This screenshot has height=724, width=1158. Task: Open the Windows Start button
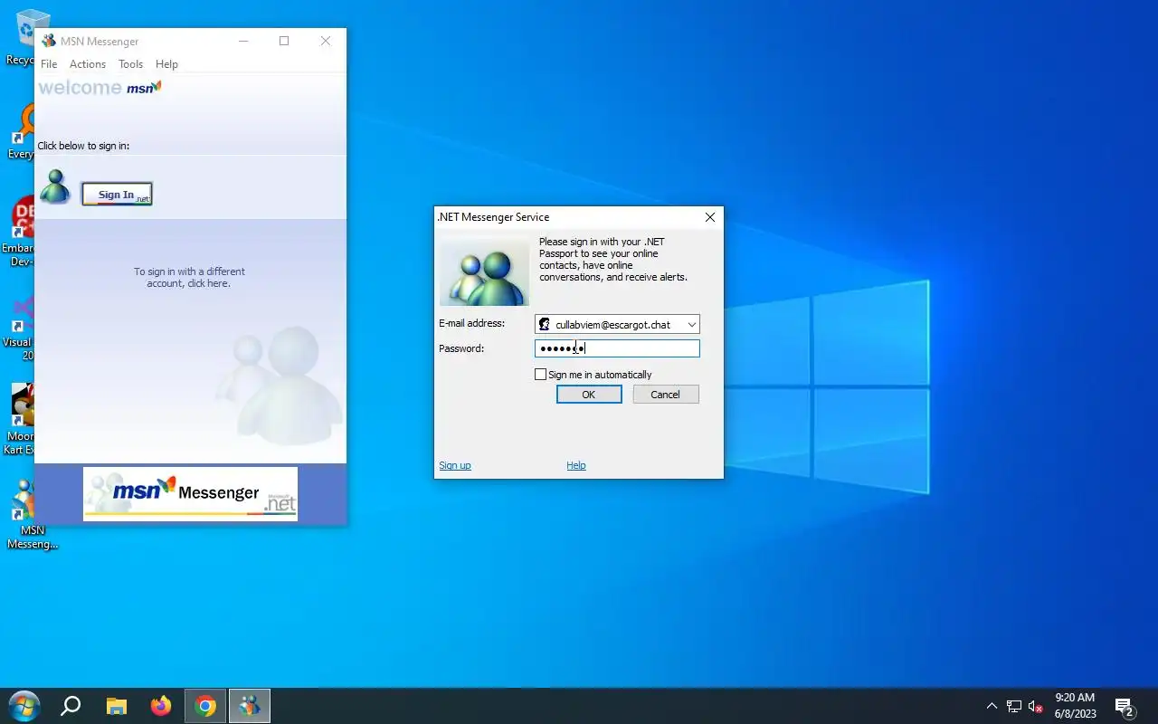click(24, 706)
